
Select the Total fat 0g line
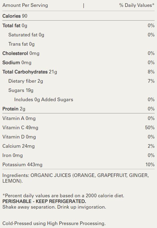pyautogui.click(x=78, y=26)
